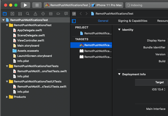Collapse the RemotPushNotificationsTestTests folder
The image size is (168, 116).
7,66
